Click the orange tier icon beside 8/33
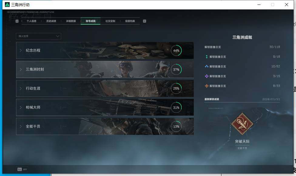The width and height of the screenshot is (296, 176). (207, 86)
